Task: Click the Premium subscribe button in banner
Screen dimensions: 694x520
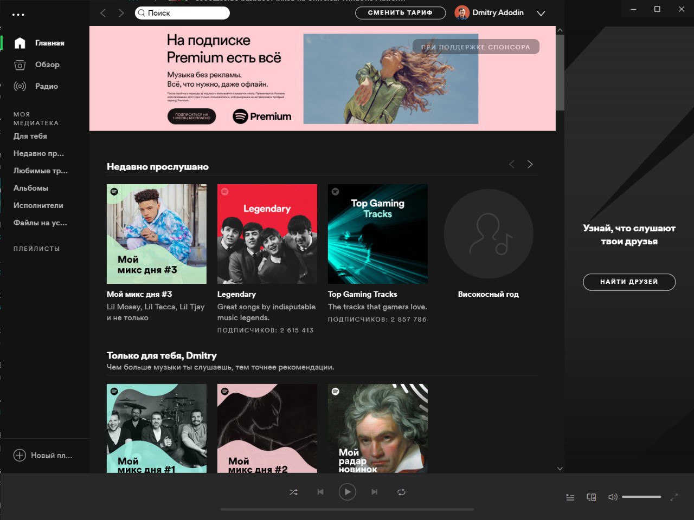Action: click(192, 116)
